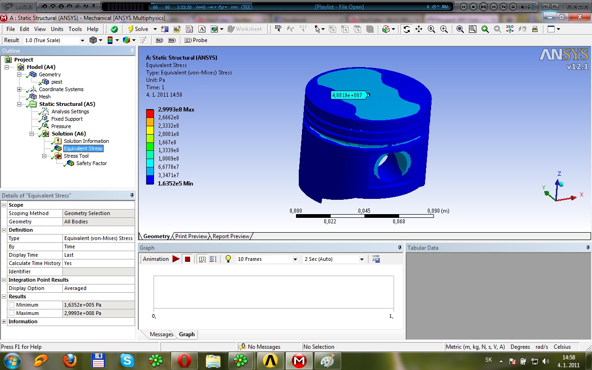Click the export animation video icon
592x370 pixels.
pos(376,259)
